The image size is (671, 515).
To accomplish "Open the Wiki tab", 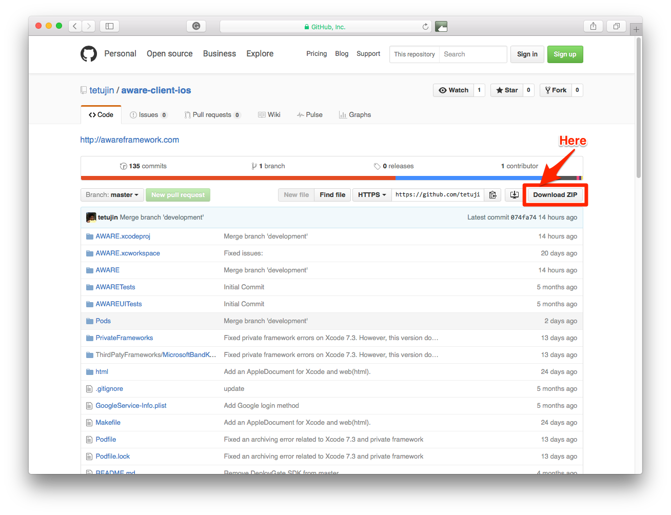I will click(x=269, y=115).
